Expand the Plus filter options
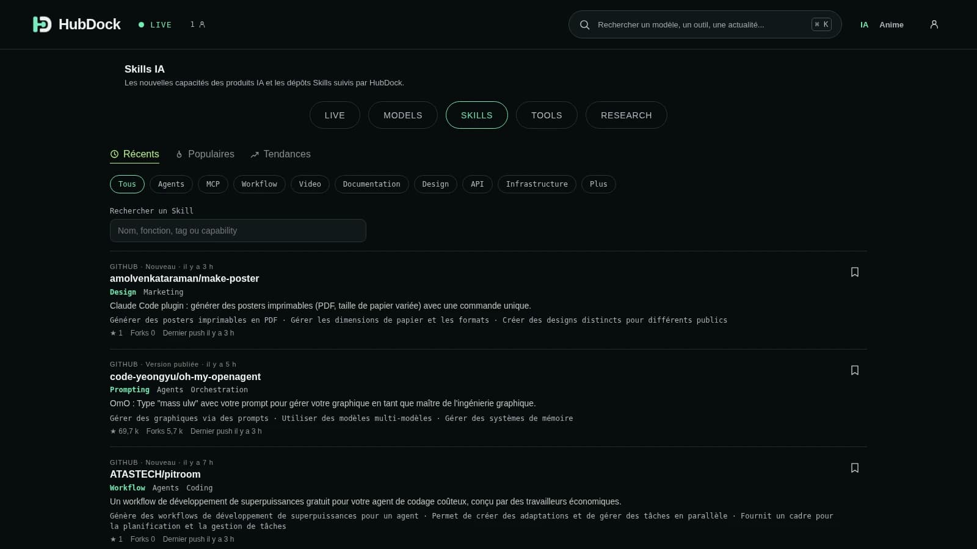This screenshot has height=549, width=977. (x=598, y=184)
